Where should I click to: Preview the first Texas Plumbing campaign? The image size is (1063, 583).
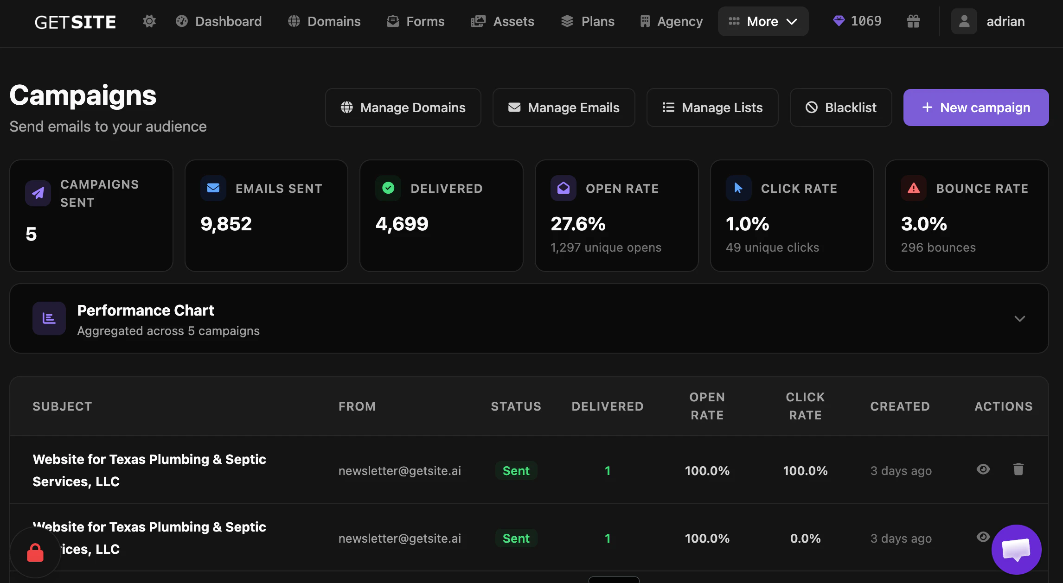pyautogui.click(x=983, y=469)
